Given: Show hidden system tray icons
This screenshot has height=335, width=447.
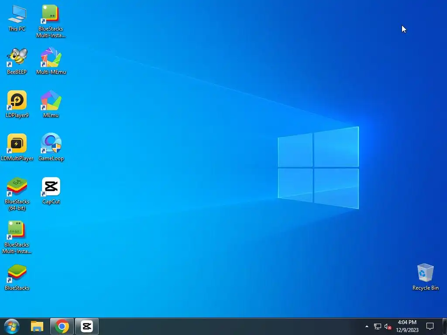Looking at the screenshot, I should coord(367,326).
